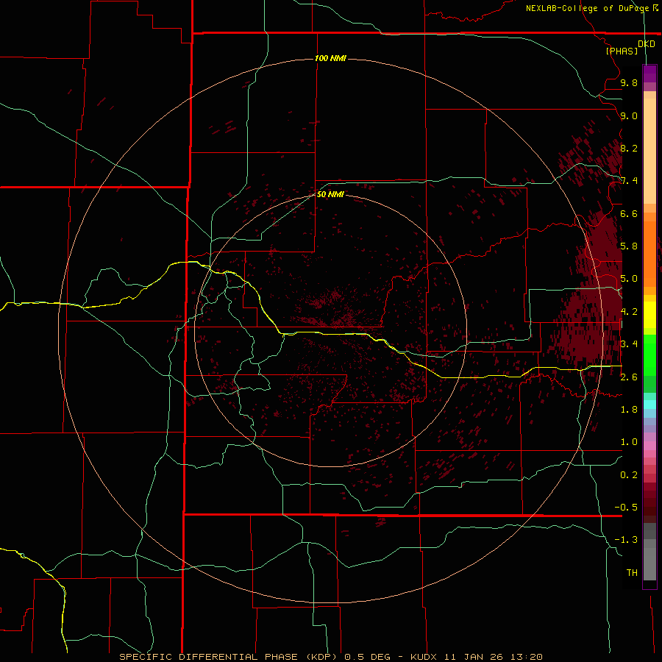Click the bottom product title text
662x662 pixels.
pos(330,657)
